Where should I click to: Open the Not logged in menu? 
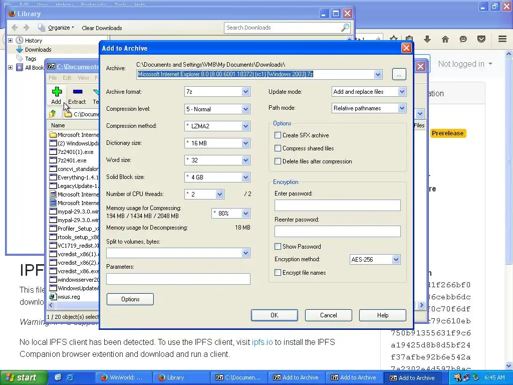465,64
